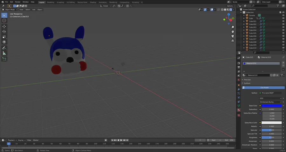Select the Scale tool
Viewport: 286px width, 152px height.
4,37
